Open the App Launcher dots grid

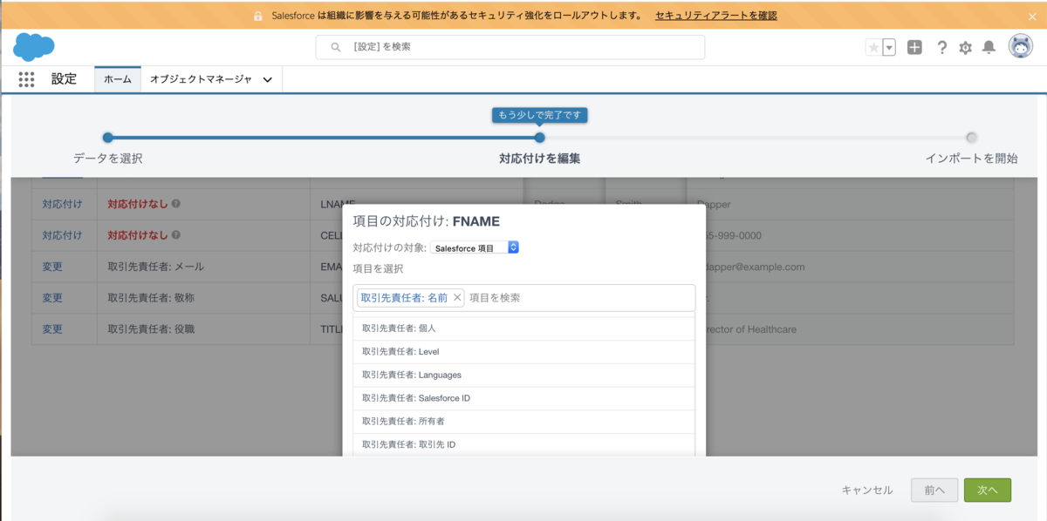[26, 79]
